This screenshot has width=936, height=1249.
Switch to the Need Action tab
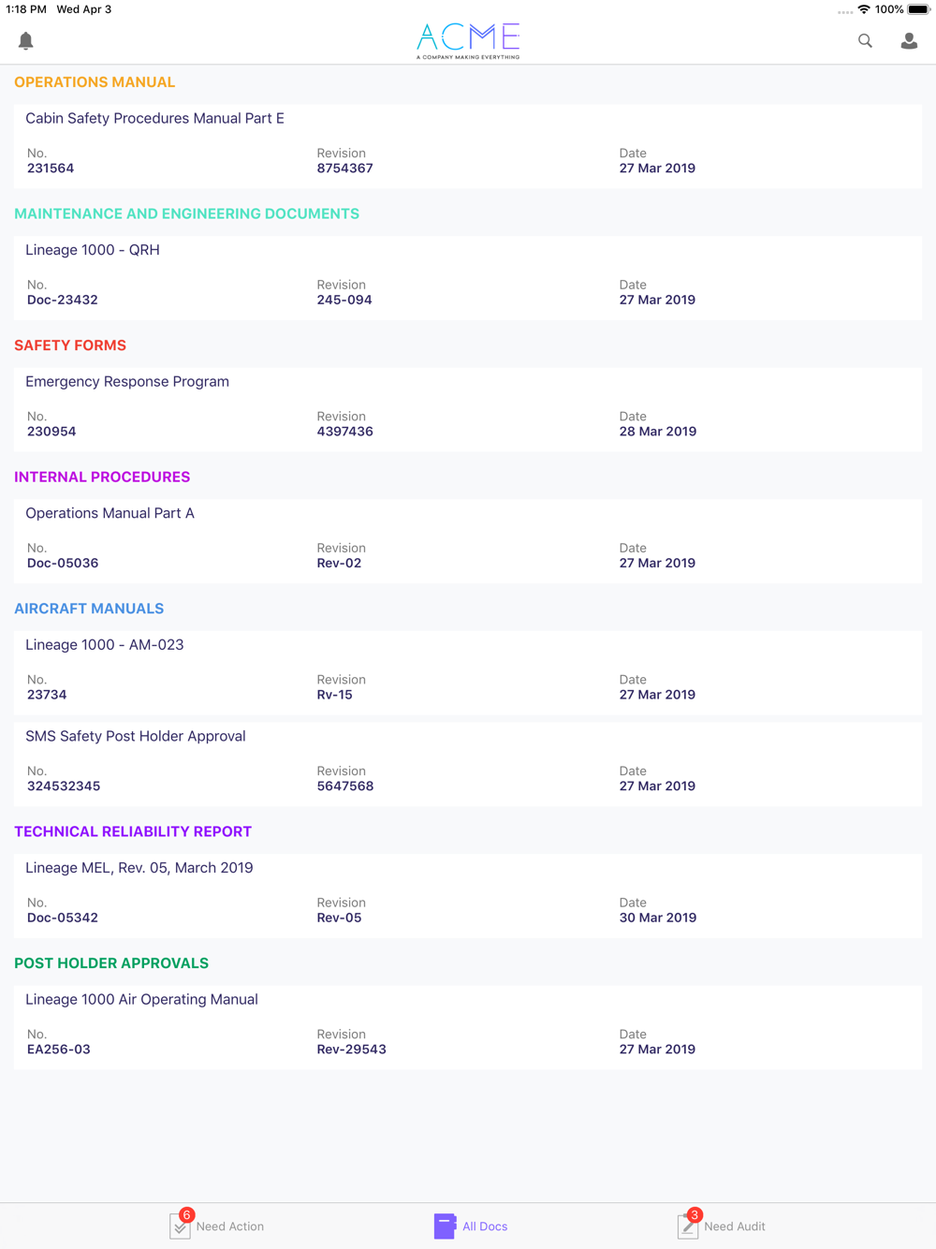[230, 1227]
